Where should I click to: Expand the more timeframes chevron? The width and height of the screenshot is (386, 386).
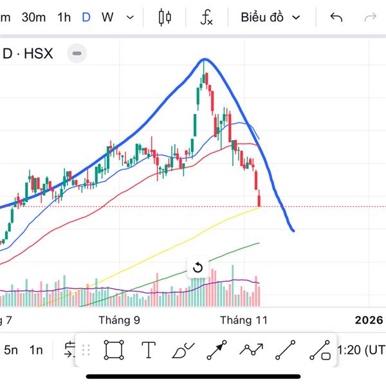[x=131, y=17]
